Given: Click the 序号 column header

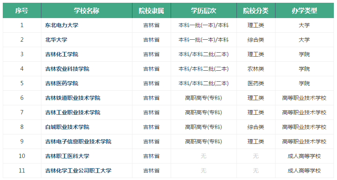Looking at the screenshot, I should click(22, 11).
